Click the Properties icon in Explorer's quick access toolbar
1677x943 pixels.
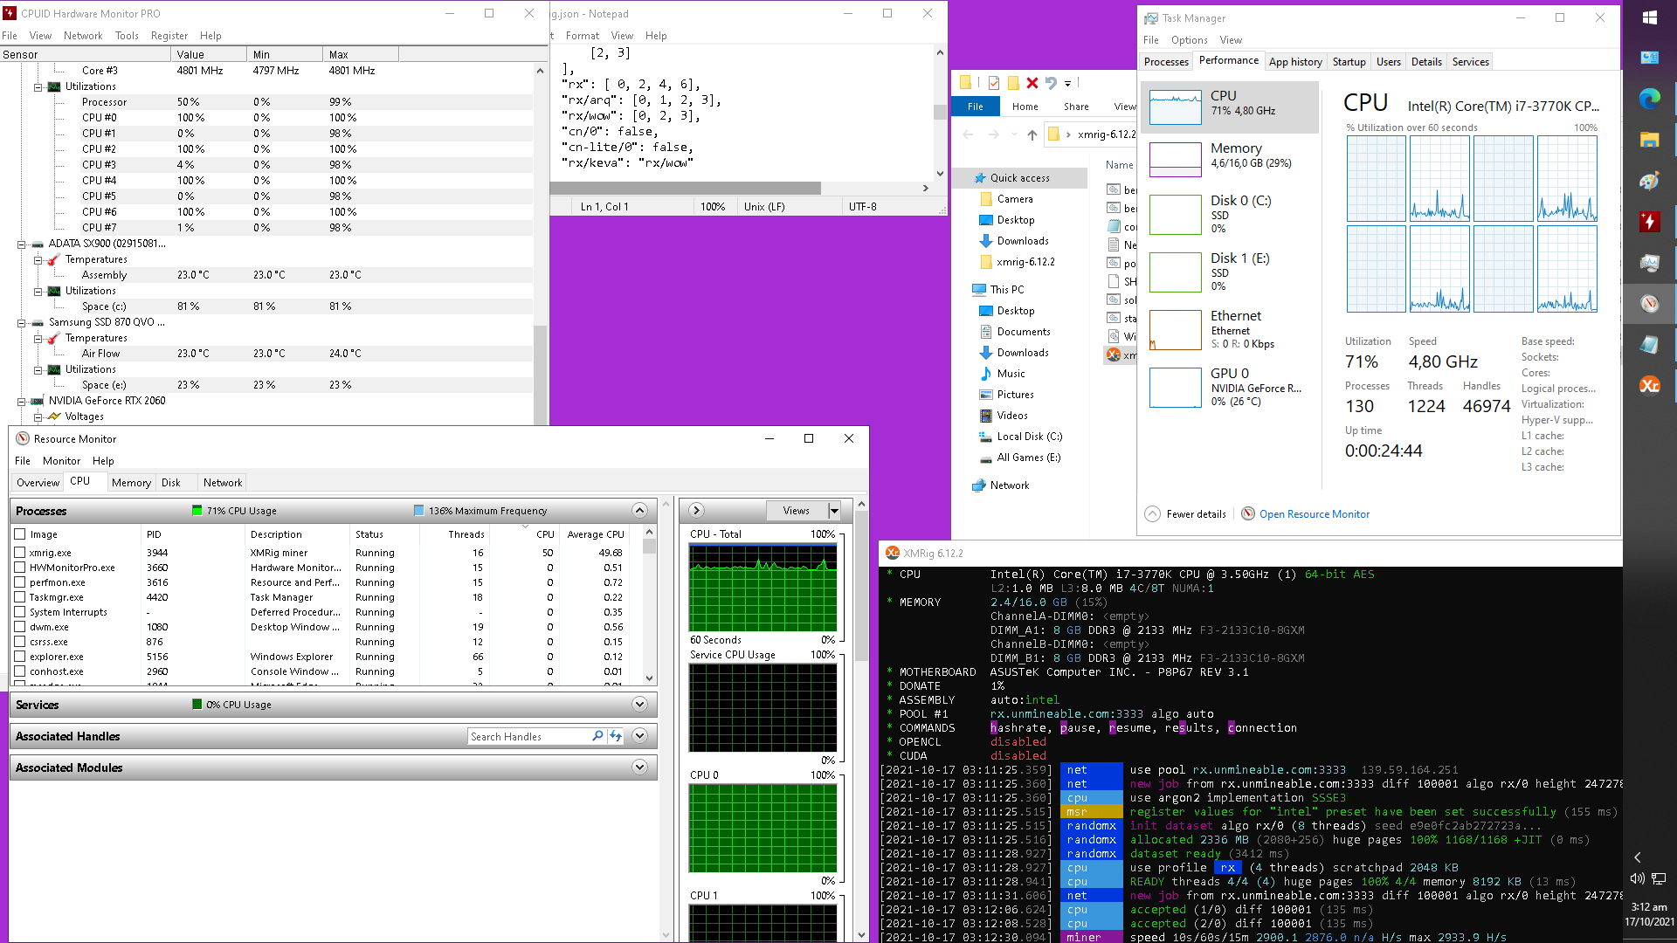[994, 83]
